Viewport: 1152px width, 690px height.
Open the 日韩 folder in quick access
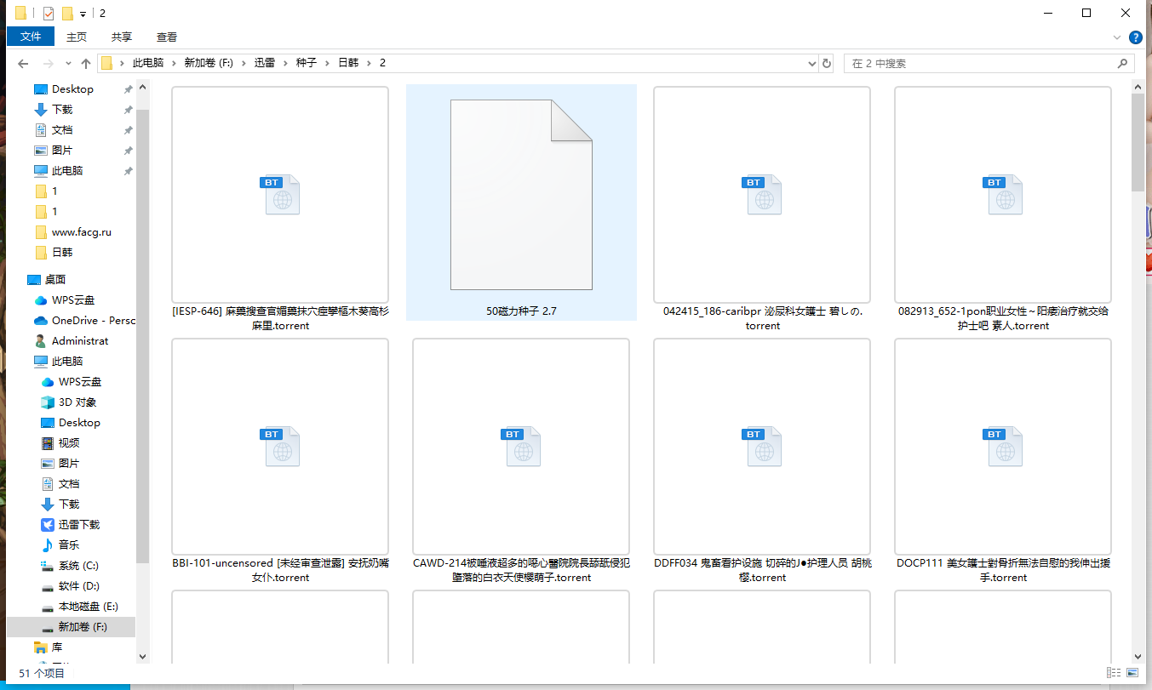53,253
